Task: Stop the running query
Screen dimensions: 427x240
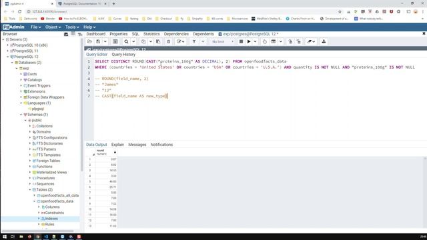Action: point(241,41)
